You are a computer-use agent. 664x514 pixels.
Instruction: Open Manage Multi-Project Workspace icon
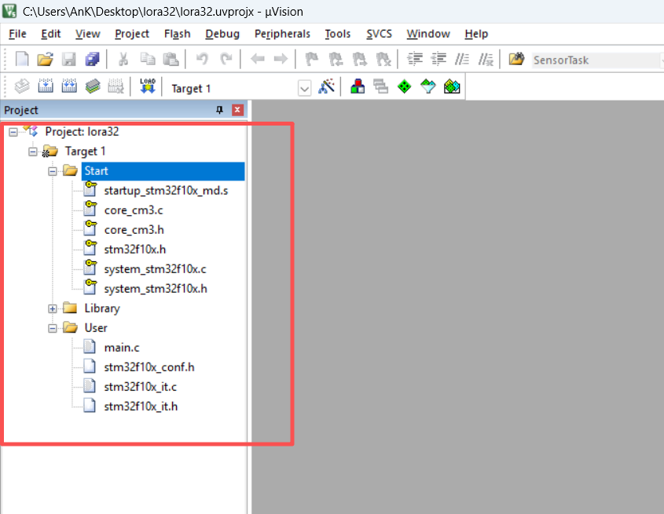click(x=380, y=87)
